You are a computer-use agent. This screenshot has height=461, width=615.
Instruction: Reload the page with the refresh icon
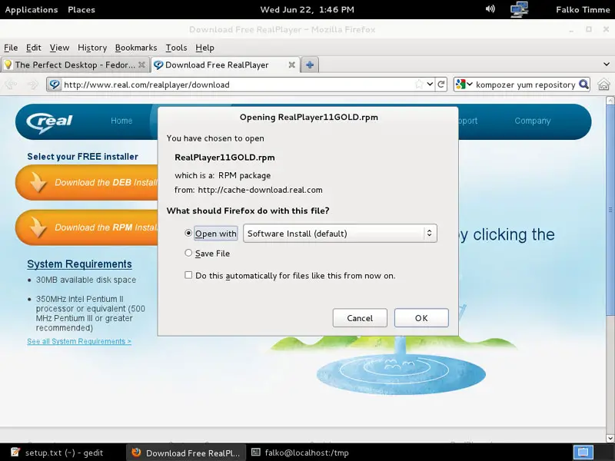point(441,85)
